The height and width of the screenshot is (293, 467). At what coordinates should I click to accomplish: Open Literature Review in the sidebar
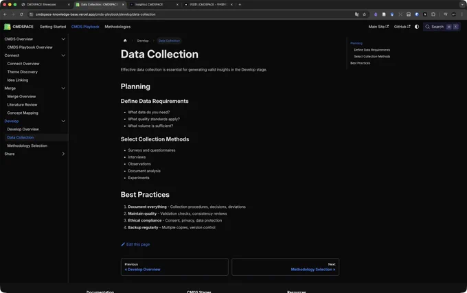tap(23, 105)
